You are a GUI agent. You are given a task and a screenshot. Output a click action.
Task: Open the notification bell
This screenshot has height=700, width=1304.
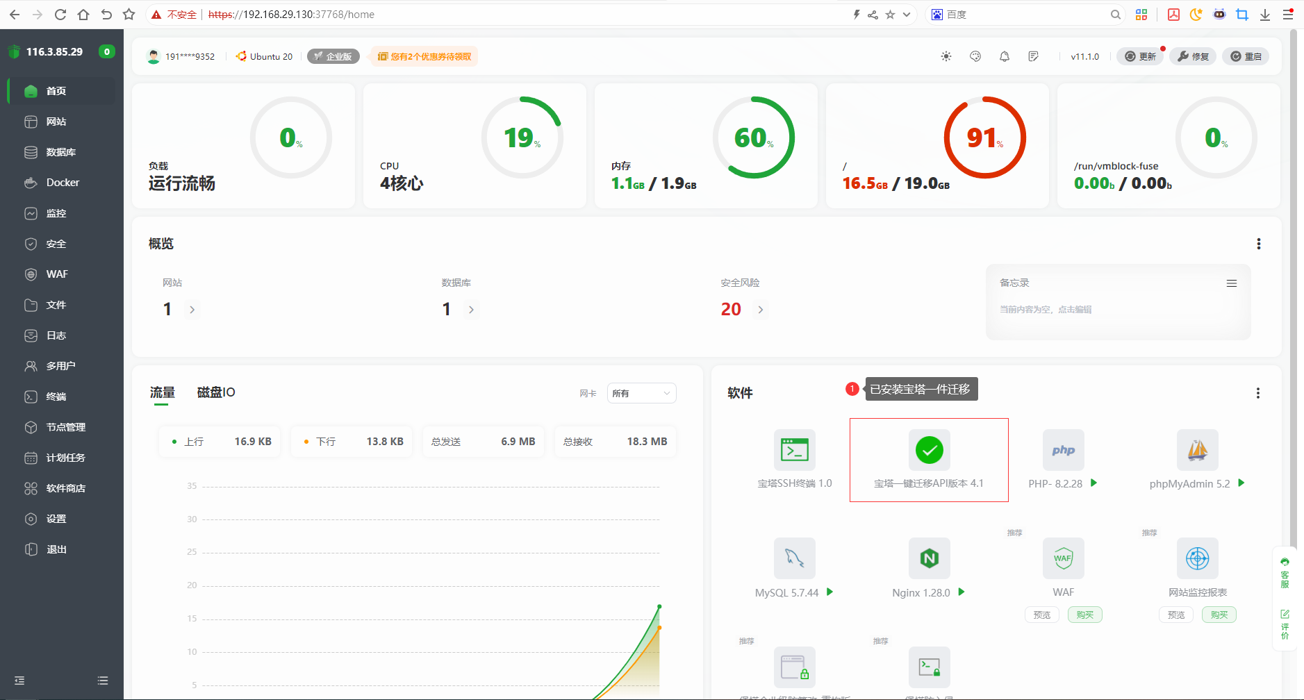(x=1005, y=56)
